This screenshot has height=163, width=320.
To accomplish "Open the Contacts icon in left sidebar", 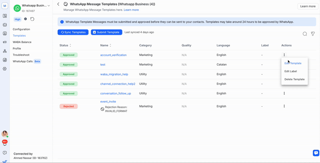I will [5, 34].
